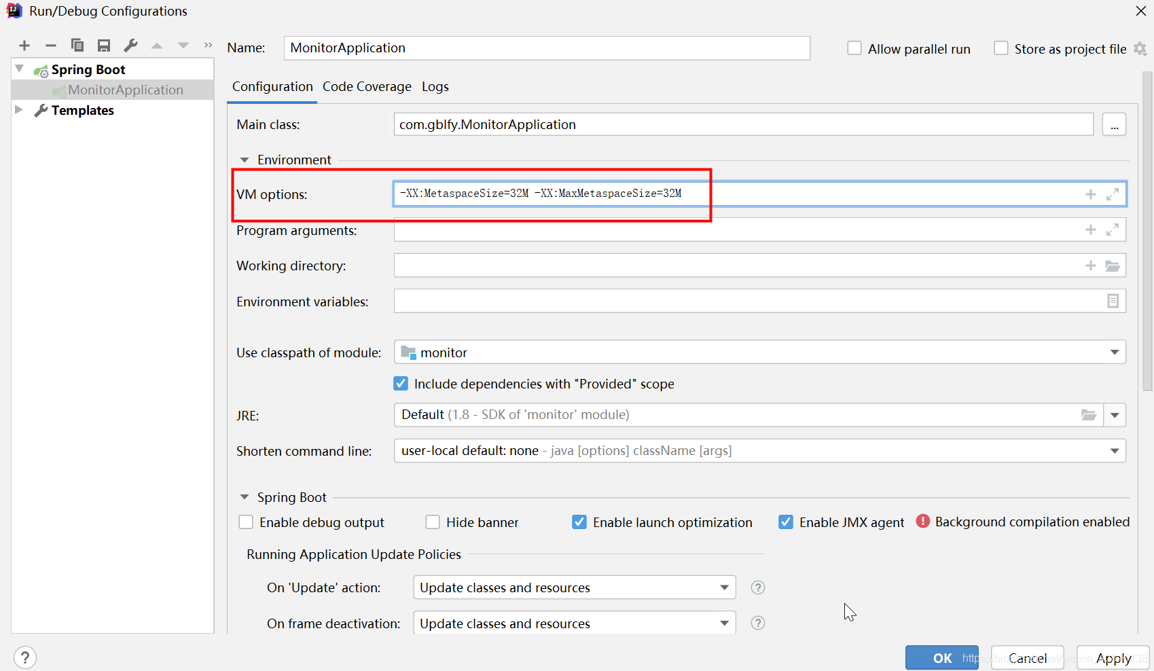Expand the VM options field editor
The image size is (1154, 671).
click(x=1113, y=194)
